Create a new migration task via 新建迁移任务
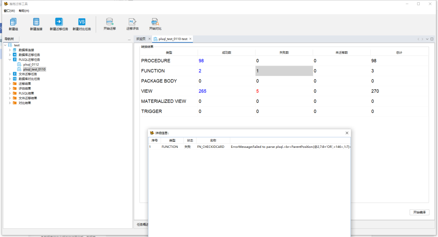Viewport: 438px width, 237px height. coord(59,22)
